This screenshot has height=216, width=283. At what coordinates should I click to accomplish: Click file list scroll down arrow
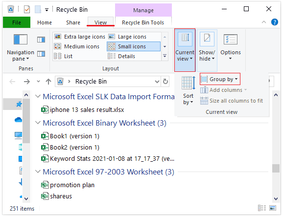coord(276,199)
